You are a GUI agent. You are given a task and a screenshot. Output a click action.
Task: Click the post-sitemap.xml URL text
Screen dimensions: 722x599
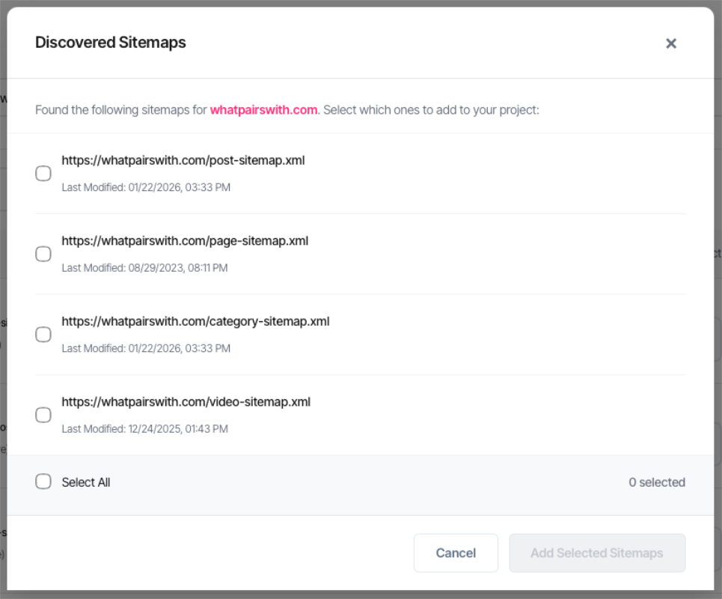183,160
